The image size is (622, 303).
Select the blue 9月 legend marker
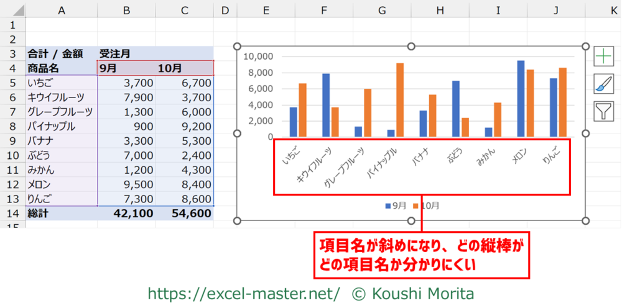tap(388, 206)
